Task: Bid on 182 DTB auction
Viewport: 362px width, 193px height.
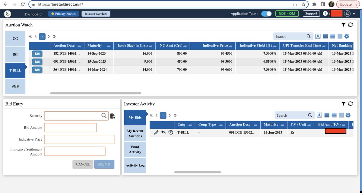Action: tap(37, 54)
